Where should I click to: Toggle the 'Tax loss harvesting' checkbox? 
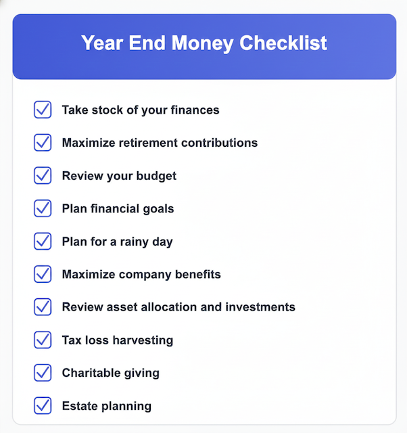43,340
